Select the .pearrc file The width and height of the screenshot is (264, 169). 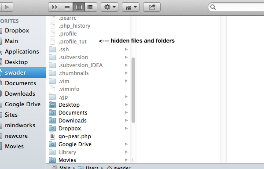67,18
